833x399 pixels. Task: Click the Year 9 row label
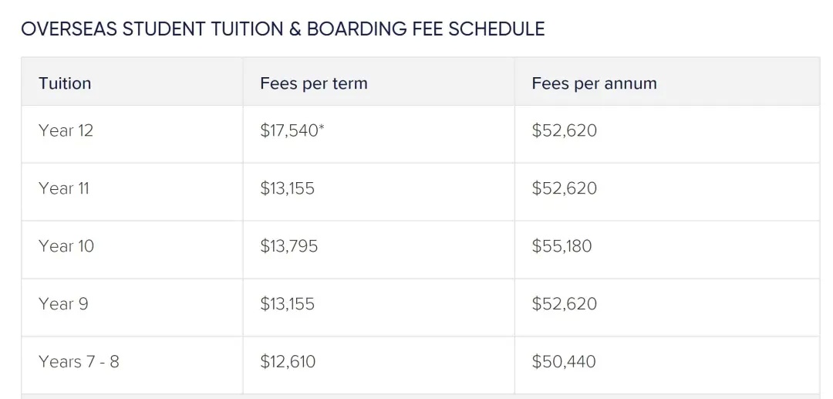(x=63, y=304)
